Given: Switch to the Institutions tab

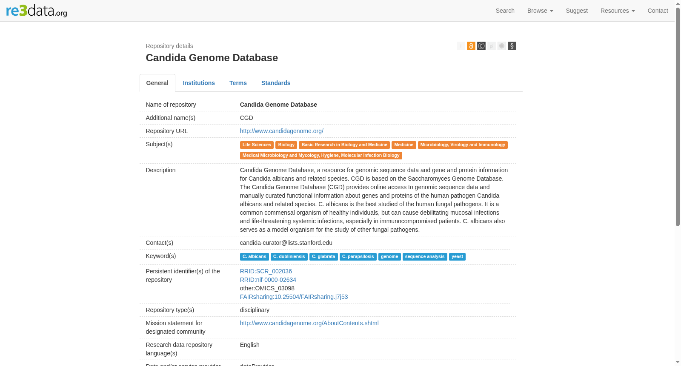Looking at the screenshot, I should [199, 83].
